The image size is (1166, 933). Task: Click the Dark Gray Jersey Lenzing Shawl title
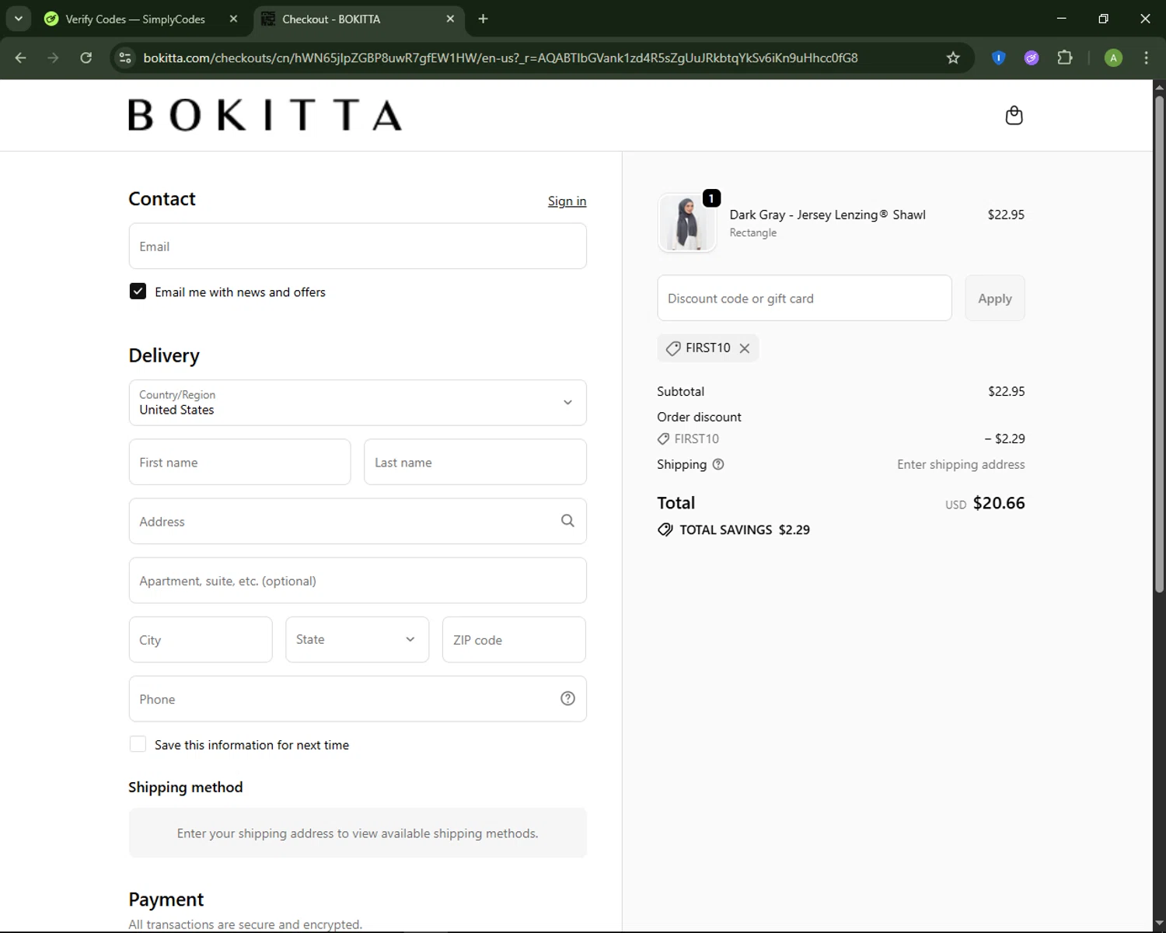pos(827,215)
